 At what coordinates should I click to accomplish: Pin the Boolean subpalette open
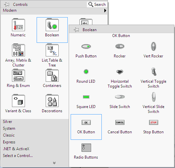click(x=76, y=30)
